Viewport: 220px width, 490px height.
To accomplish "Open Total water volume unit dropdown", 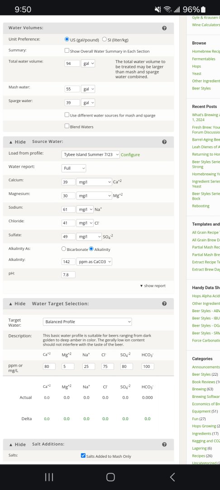I will pyautogui.click(x=88, y=64).
